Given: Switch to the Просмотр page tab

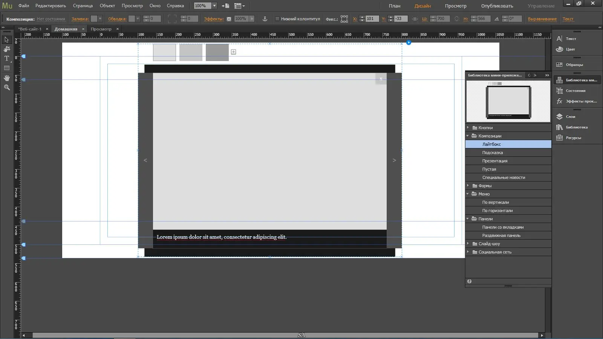Looking at the screenshot, I should [102, 29].
